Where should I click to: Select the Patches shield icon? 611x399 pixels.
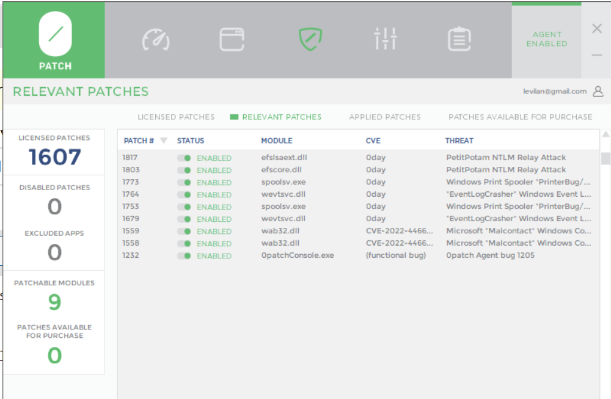click(310, 40)
